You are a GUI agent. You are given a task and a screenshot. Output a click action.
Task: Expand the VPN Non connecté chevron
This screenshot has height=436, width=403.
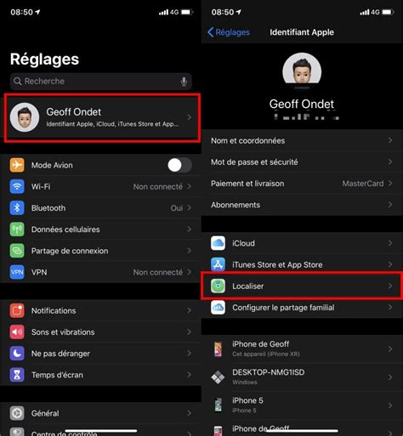189,272
